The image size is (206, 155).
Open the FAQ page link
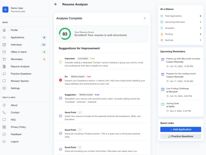[24, 120]
